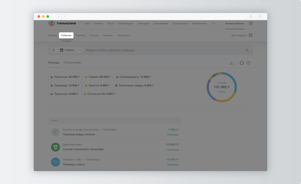
Task: Expand the account dropdown near Личный кабинет
Action: pyautogui.click(x=251, y=23)
